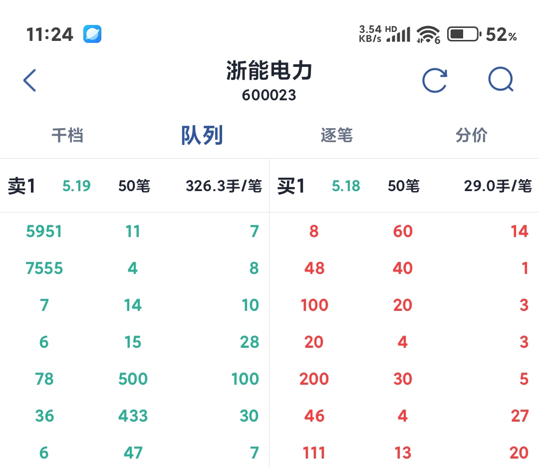Tap the sell price 5.19
The width and height of the screenshot is (539, 467).
pos(76,186)
